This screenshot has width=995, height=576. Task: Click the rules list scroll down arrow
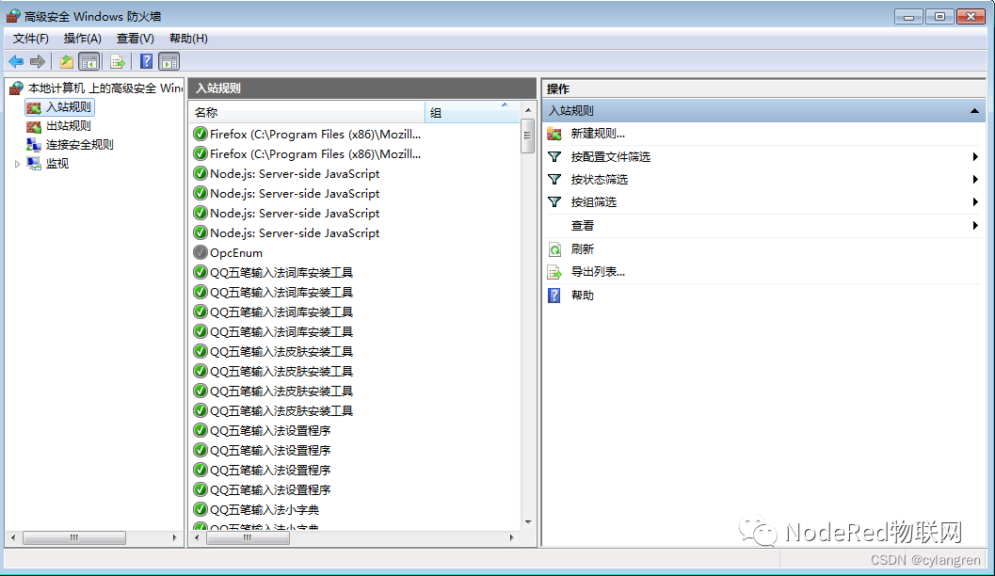pos(528,522)
